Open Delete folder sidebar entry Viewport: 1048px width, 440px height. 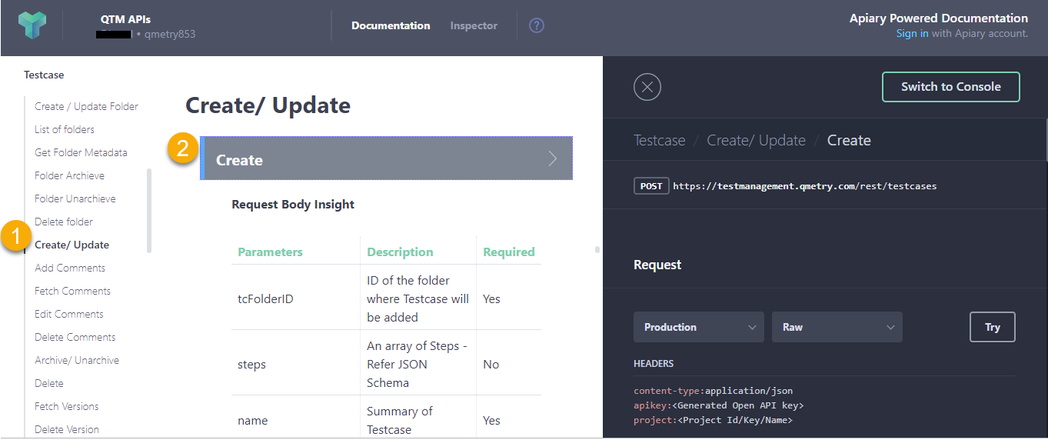click(64, 222)
